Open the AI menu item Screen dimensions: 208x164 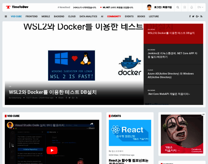click(x=102, y=16)
